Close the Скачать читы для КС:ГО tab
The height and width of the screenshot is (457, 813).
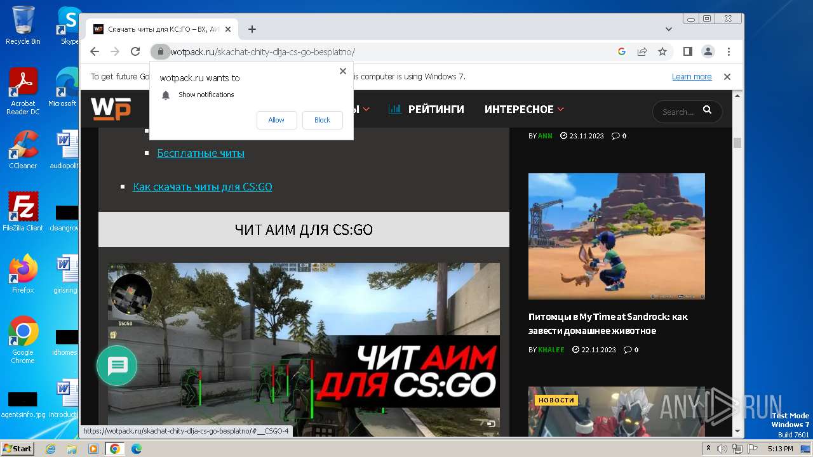[228, 29]
